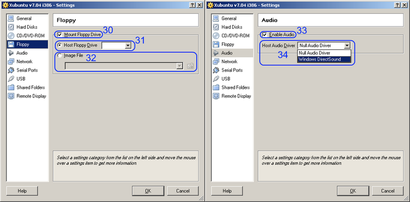This screenshot has height=202, width=410.
Task: Click Hard Disks icon in right window
Action: [216, 27]
